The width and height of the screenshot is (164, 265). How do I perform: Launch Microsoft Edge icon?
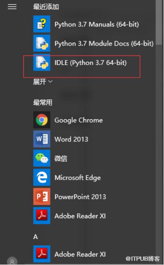click(42, 177)
